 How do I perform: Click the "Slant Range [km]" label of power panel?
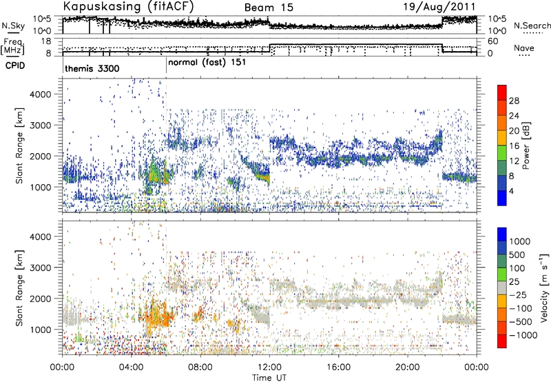tap(19, 145)
